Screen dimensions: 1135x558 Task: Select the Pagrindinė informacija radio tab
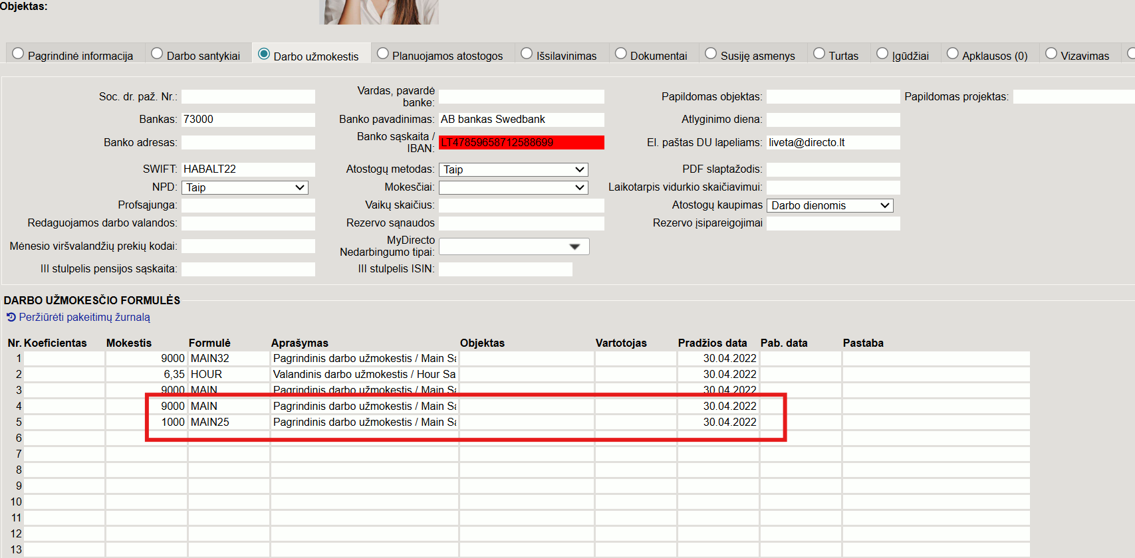click(x=18, y=54)
